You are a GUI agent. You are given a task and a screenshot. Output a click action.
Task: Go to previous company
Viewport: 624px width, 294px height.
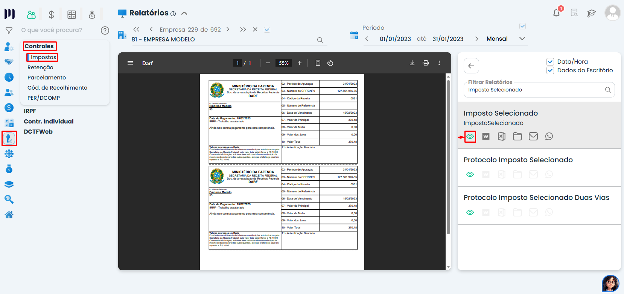coord(151,29)
